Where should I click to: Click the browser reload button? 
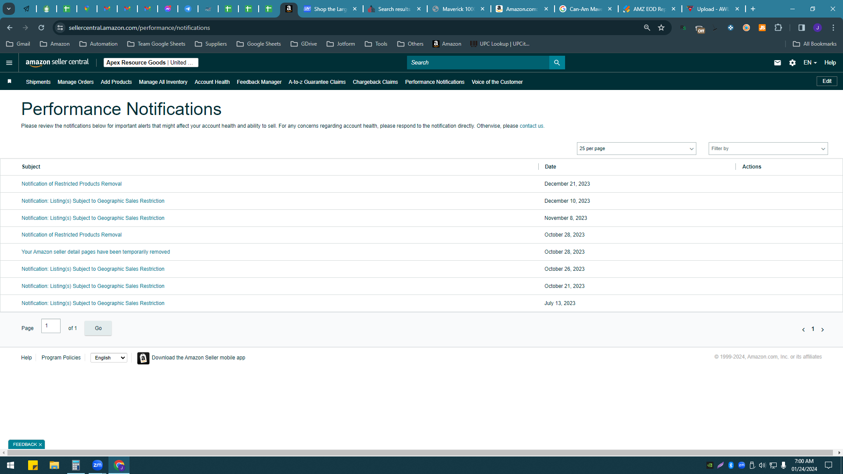pyautogui.click(x=41, y=28)
